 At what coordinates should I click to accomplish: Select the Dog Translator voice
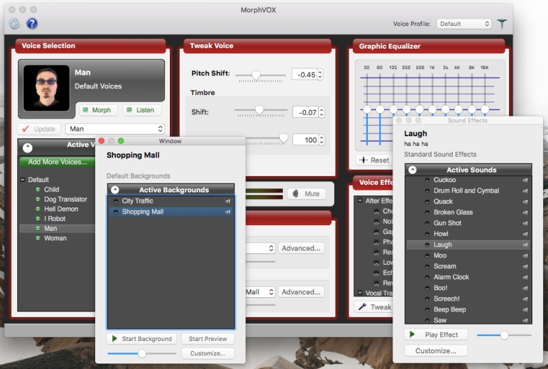pos(65,199)
